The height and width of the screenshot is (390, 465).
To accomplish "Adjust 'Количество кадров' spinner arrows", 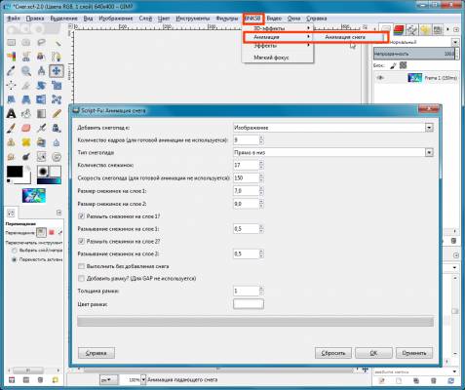I will [x=261, y=140].
